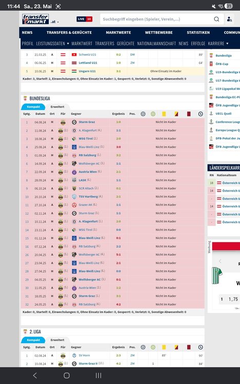Click the magnifier search icon
Image resolution: width=240 pixels, height=384 pixels.
click(x=216, y=19)
